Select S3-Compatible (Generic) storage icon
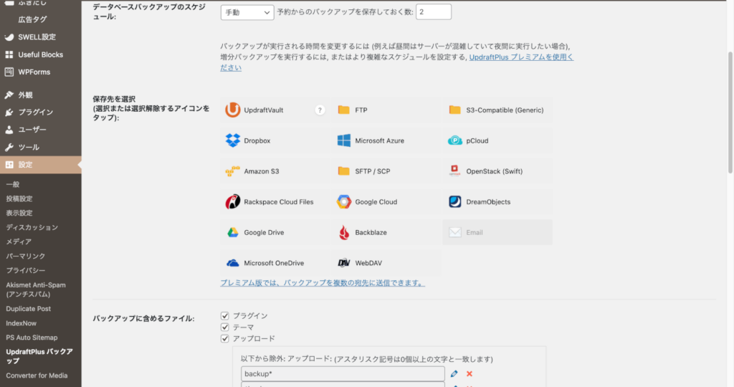The height and width of the screenshot is (387, 734). pos(454,110)
